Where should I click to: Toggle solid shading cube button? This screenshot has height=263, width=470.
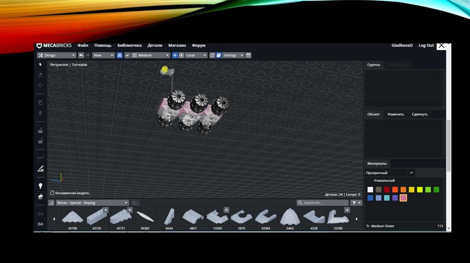219,55
